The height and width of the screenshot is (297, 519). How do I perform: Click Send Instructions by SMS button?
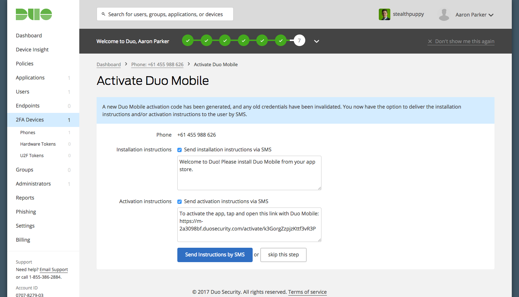[215, 255]
